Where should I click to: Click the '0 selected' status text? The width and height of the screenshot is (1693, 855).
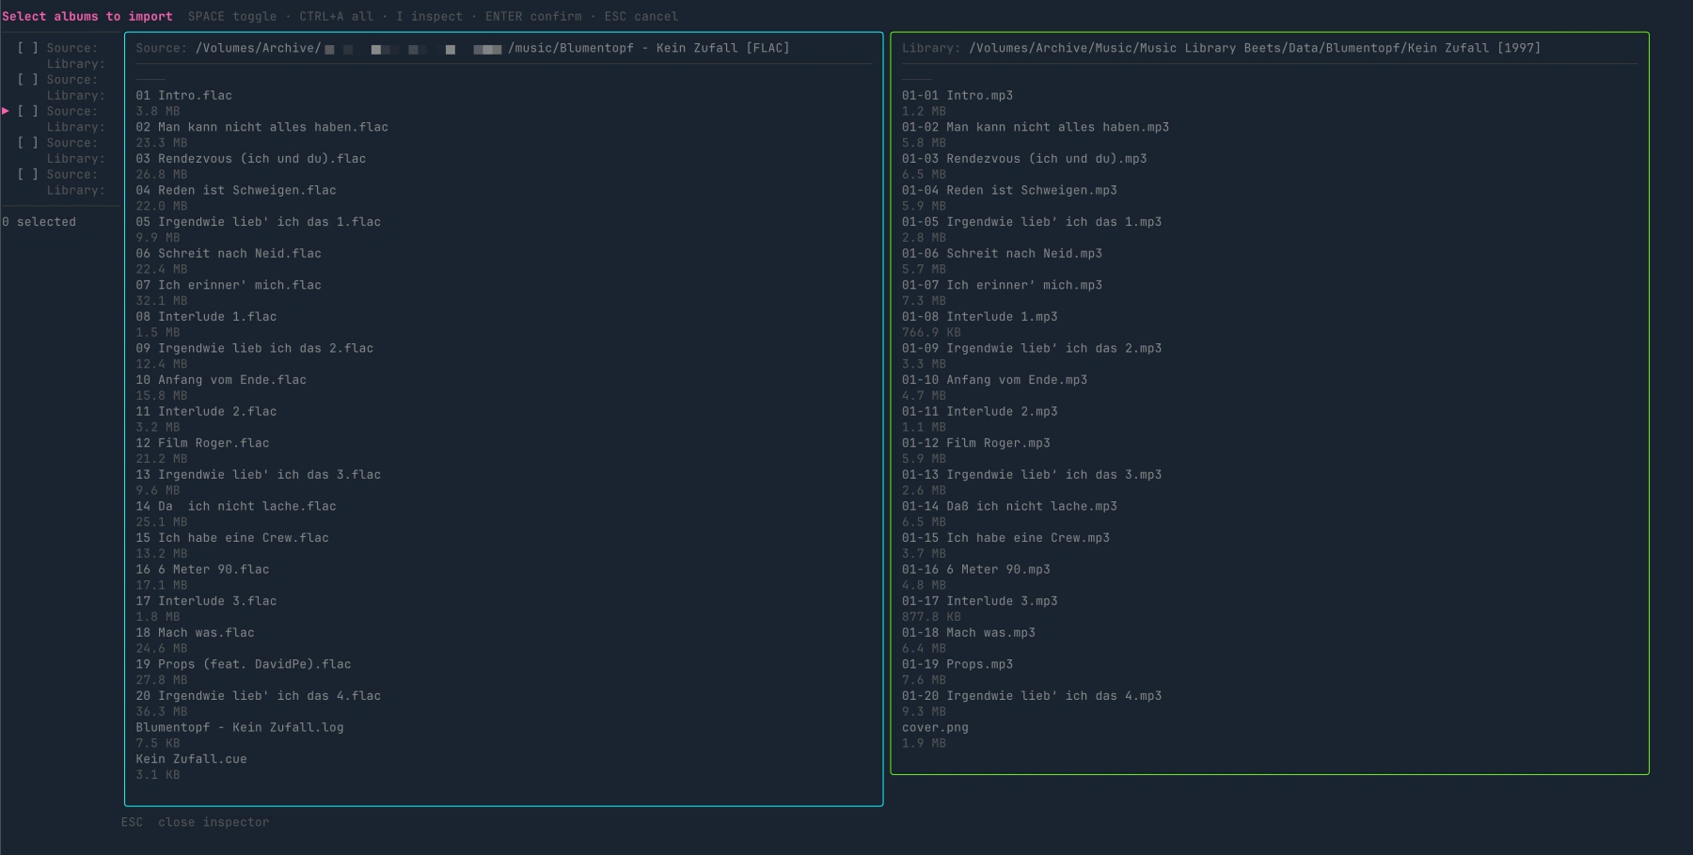(40, 222)
